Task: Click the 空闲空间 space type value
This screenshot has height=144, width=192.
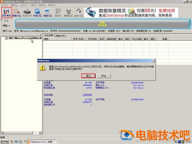Action: (87, 95)
